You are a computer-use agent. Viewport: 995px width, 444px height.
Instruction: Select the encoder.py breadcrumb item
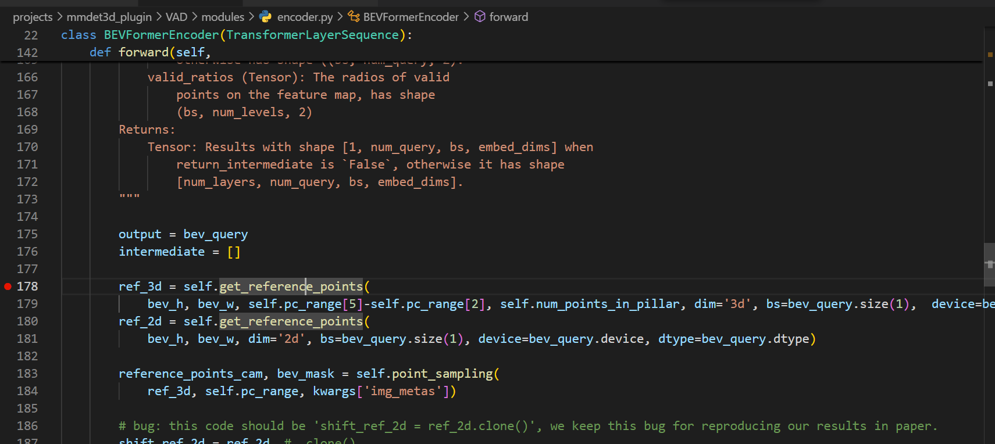(x=305, y=17)
